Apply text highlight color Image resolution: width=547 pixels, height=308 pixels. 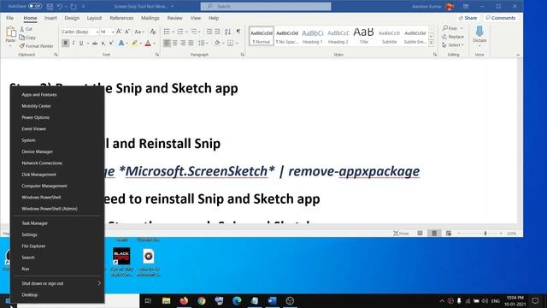(x=134, y=43)
